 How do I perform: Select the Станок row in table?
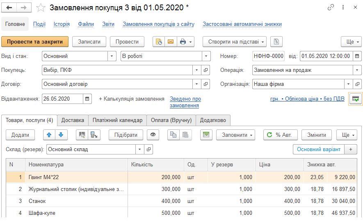pos(181,201)
